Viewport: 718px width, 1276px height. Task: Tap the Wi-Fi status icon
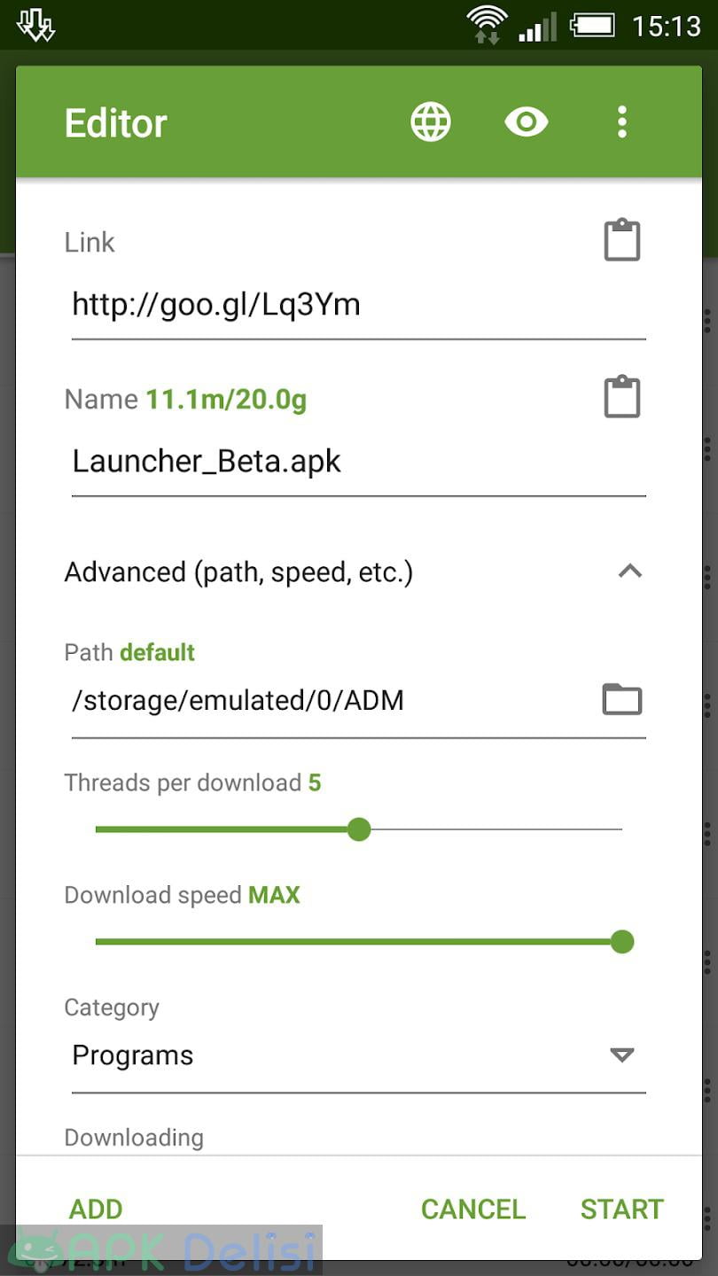pos(487,25)
